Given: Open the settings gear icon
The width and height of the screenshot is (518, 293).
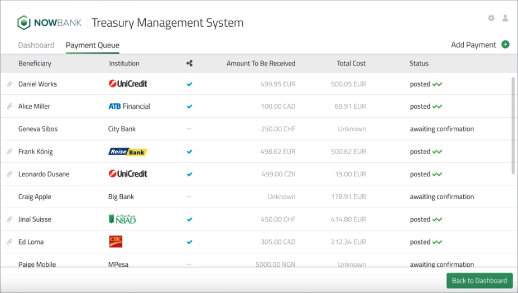Looking at the screenshot, I should click(491, 18).
